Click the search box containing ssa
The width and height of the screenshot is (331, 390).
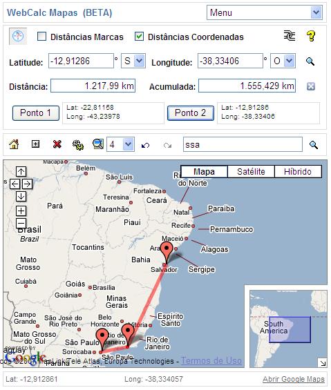[x=243, y=144]
